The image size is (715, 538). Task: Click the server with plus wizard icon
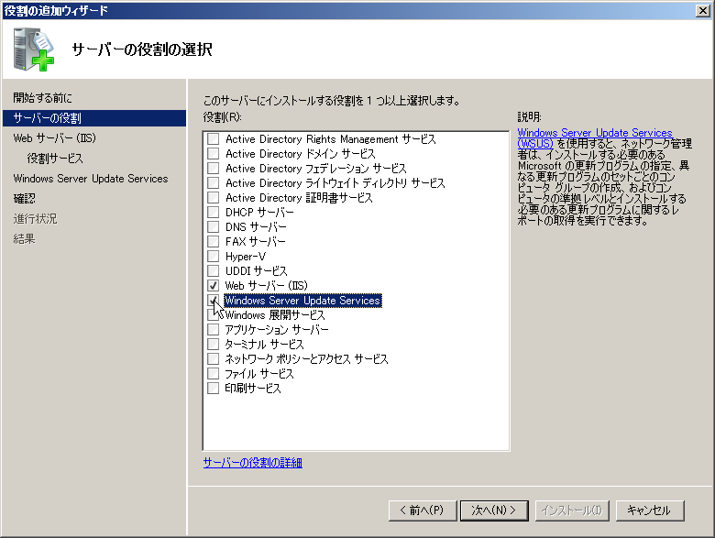(33, 49)
